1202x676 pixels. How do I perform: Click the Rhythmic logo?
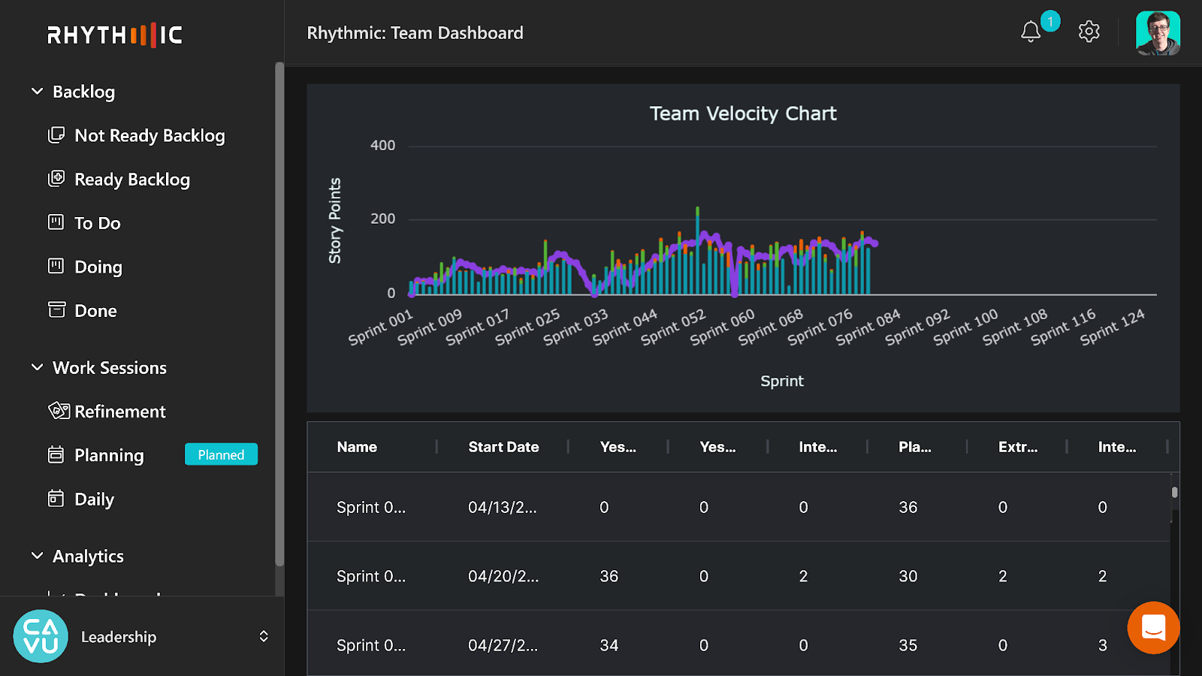pos(115,35)
